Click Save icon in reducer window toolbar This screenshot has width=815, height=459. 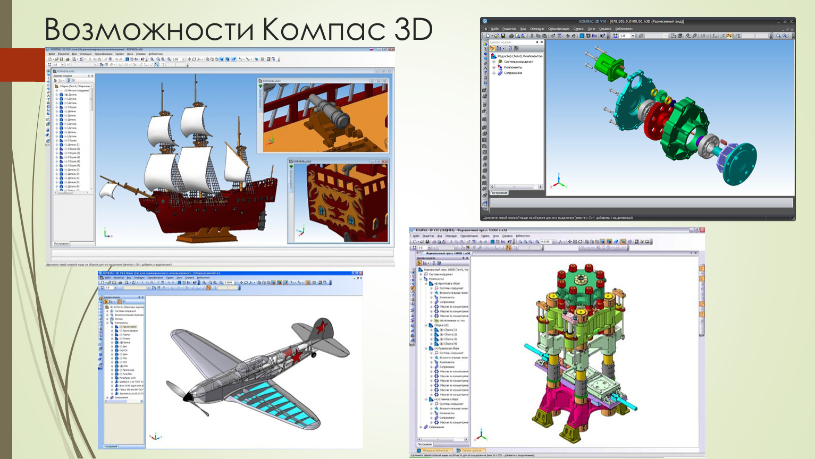[x=503, y=36]
